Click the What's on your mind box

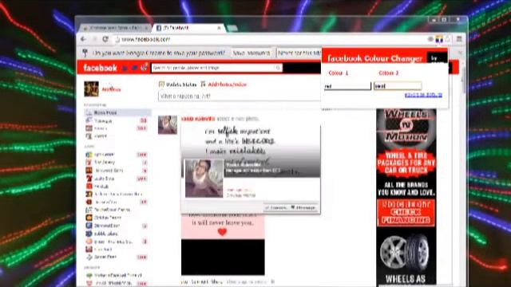click(240, 96)
